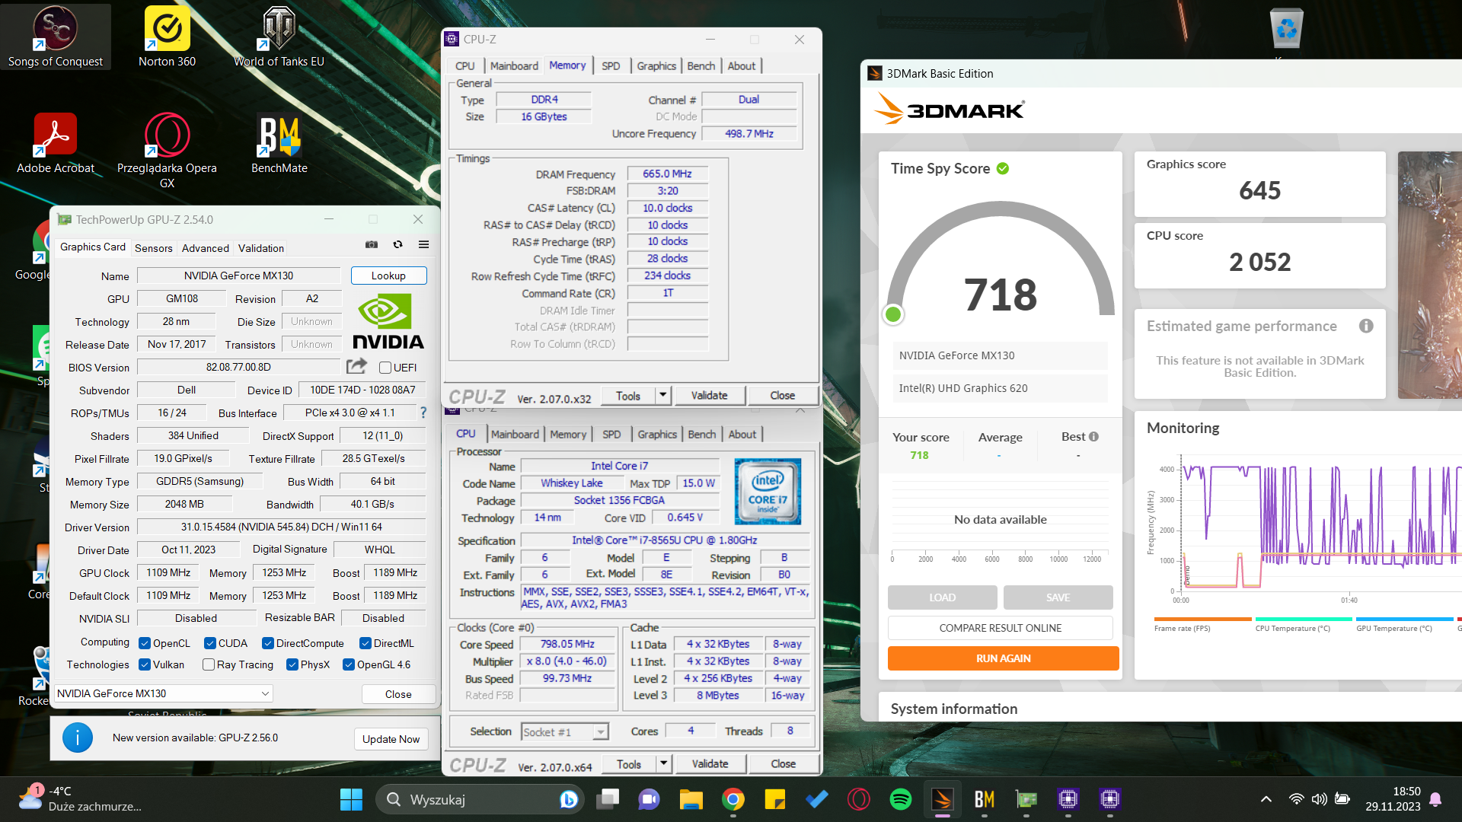Click info icon on estimated game performance
The width and height of the screenshot is (1462, 822).
click(x=1366, y=326)
